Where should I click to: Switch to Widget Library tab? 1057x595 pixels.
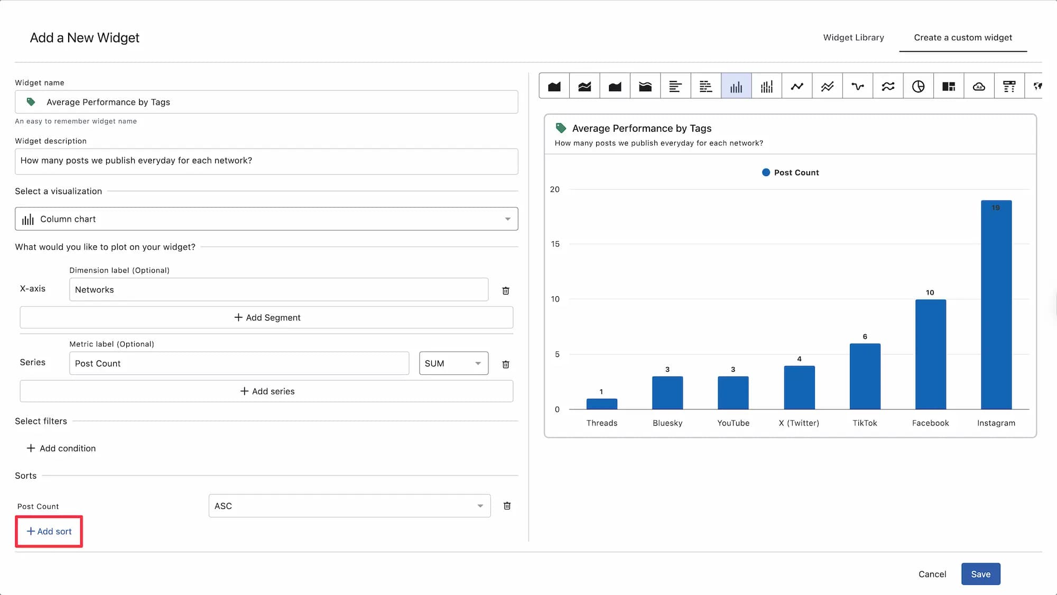click(x=853, y=38)
